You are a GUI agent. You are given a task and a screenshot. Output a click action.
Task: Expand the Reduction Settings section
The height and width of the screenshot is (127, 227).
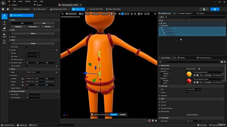[160, 108]
